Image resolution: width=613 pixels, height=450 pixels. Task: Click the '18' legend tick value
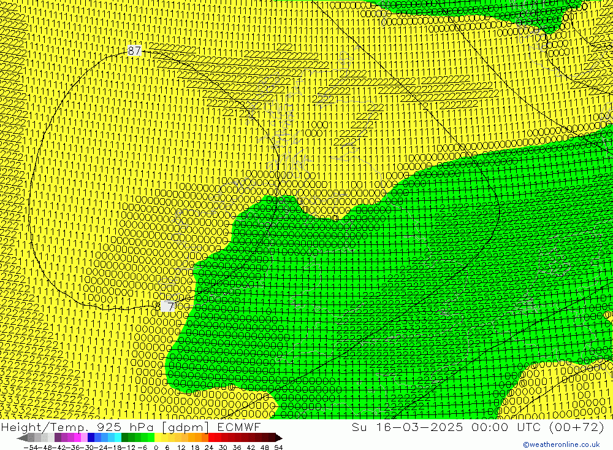click(195, 448)
